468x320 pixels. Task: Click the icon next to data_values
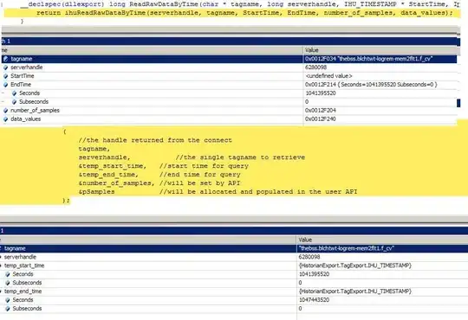coord(5,119)
